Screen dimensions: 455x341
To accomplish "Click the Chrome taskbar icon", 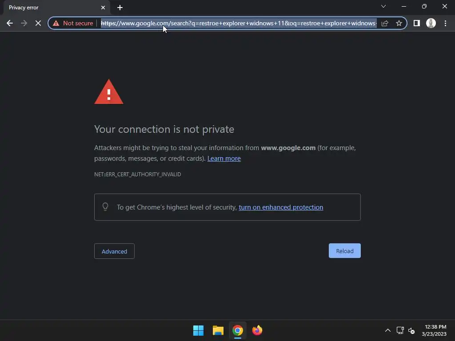I will click(238, 330).
